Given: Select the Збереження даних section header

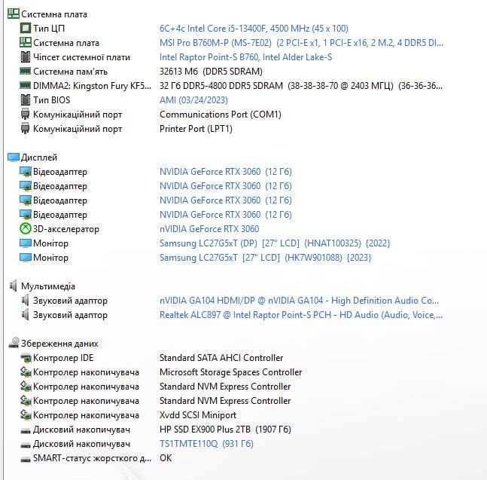Looking at the screenshot, I should [59, 343].
